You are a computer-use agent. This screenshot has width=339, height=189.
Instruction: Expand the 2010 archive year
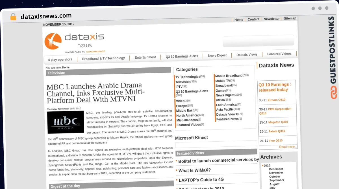point(267,166)
